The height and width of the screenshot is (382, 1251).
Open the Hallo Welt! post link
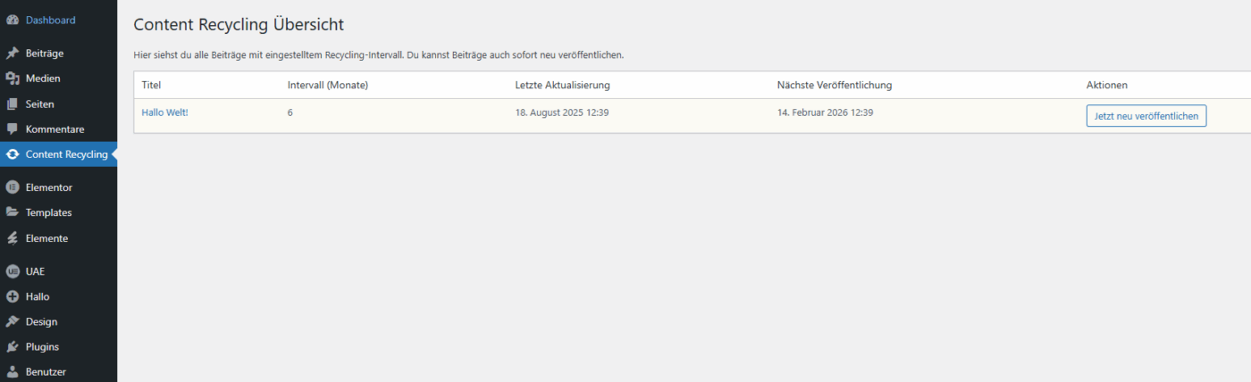click(164, 112)
